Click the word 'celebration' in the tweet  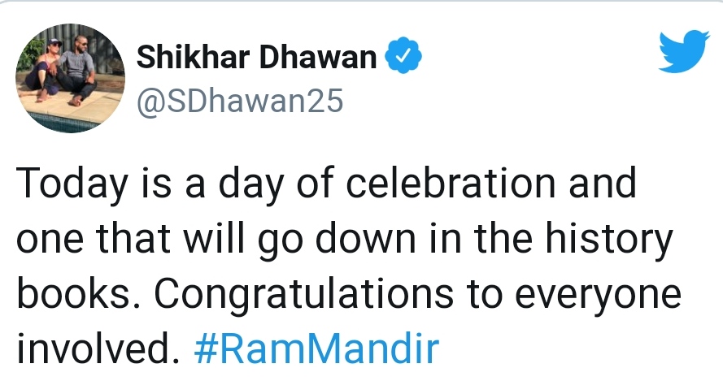tap(451, 183)
